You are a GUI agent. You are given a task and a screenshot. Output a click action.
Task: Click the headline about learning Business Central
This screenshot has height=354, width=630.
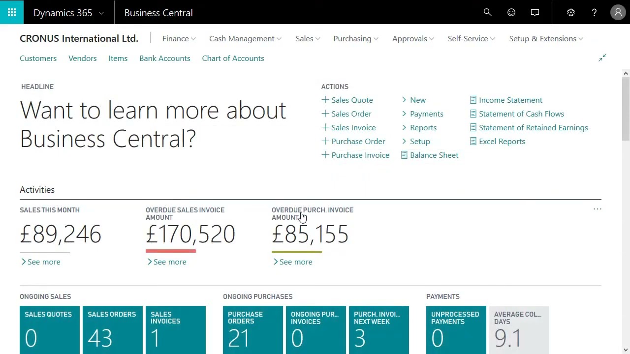[x=153, y=124]
